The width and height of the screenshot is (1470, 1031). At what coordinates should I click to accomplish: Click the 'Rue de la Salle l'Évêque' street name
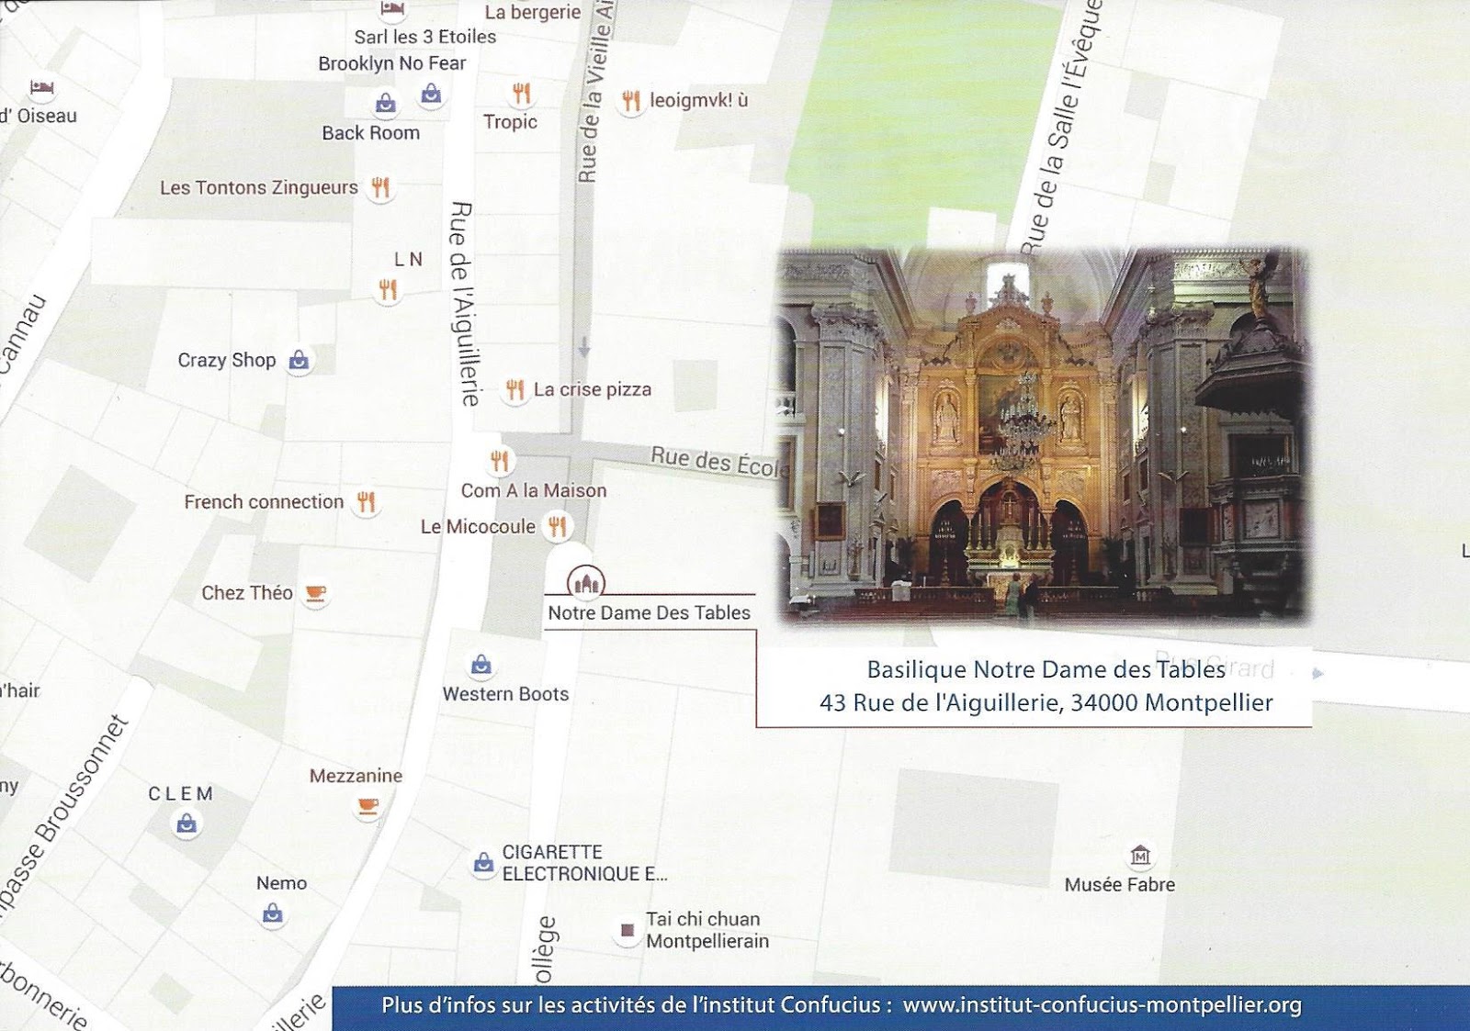pos(1060,128)
